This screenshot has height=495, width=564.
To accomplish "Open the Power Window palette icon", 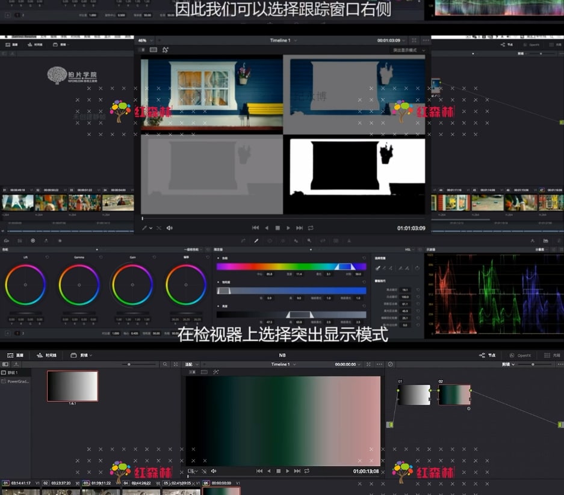I will pos(270,241).
